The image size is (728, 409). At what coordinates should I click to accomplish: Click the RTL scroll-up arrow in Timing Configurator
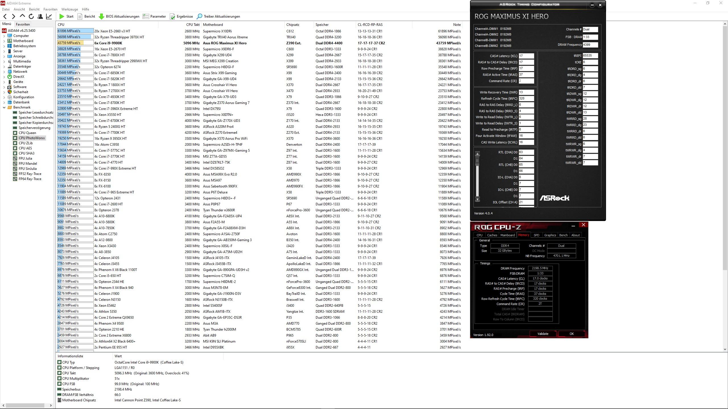click(x=477, y=154)
